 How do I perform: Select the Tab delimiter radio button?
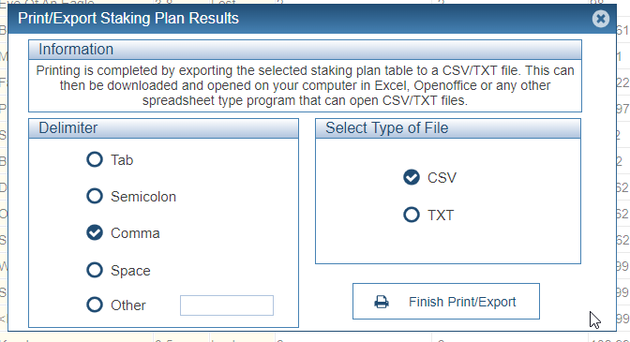[x=95, y=160]
